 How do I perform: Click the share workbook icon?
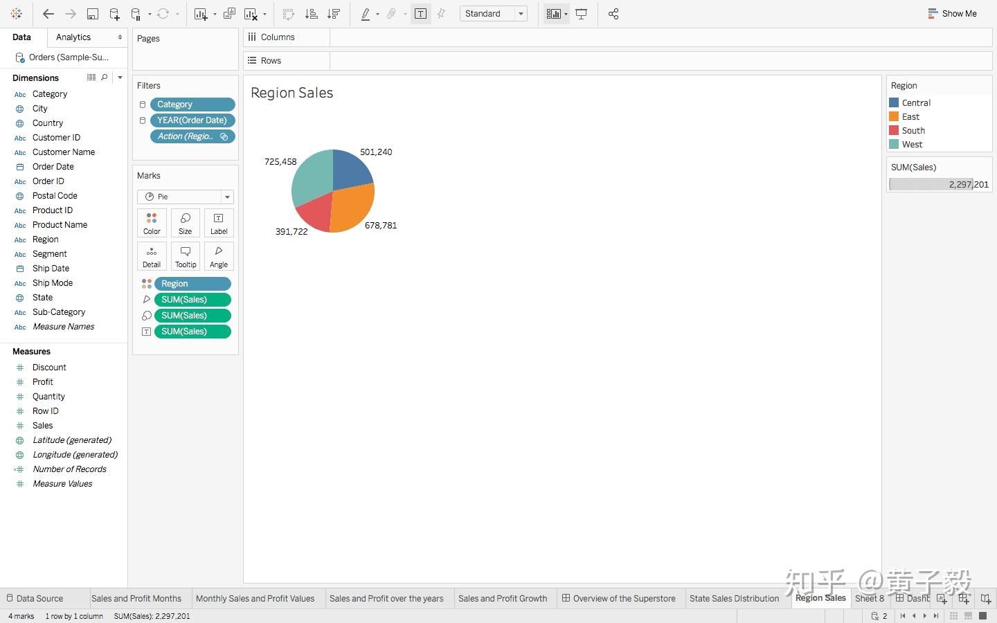[x=613, y=14]
